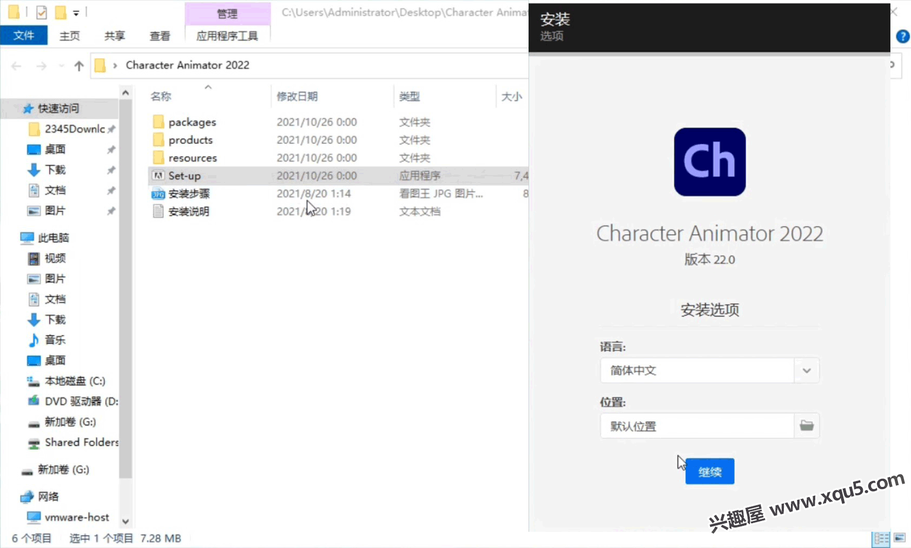The width and height of the screenshot is (911, 548).
Task: Go forward with the Explorer forward arrow
Action: tap(41, 66)
